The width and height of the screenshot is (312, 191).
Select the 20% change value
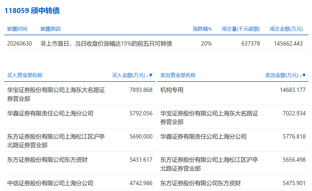click(206, 43)
